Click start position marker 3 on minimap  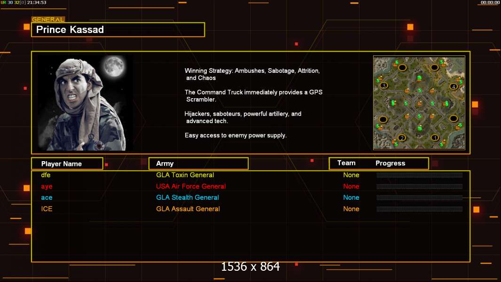click(384, 85)
